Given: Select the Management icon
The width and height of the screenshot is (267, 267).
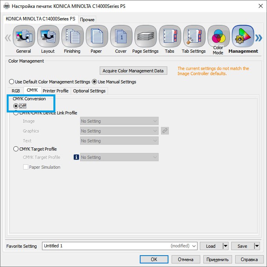Looking at the screenshot, I should (x=243, y=36).
